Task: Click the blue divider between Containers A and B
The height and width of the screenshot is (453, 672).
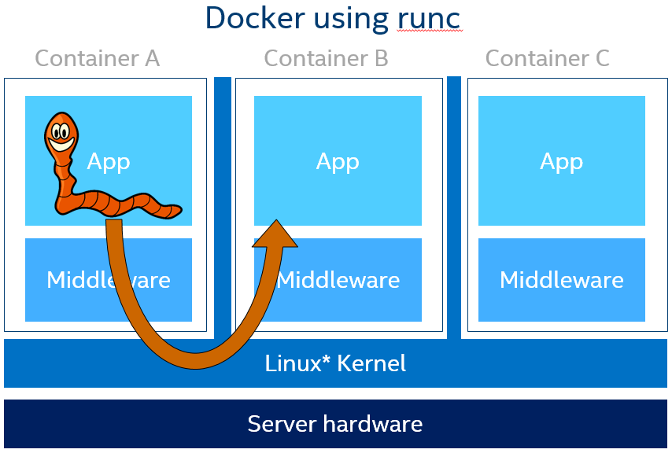Action: (223, 204)
